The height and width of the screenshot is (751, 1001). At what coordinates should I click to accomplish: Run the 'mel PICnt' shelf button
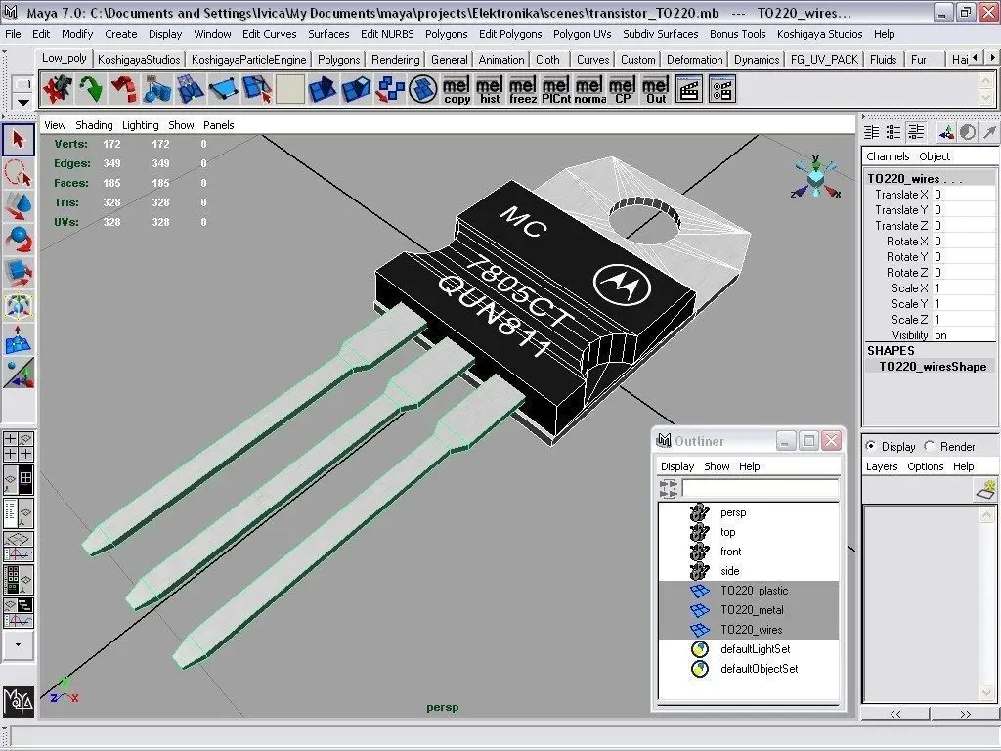click(x=555, y=89)
